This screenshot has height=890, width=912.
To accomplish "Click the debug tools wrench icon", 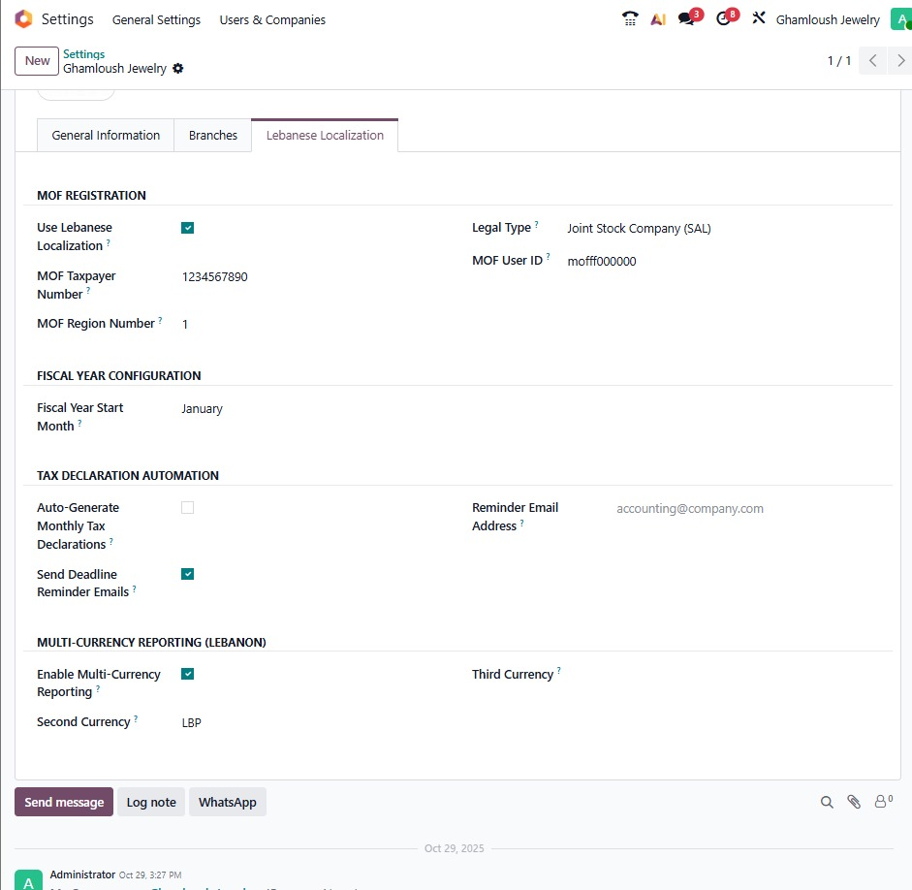I will [759, 19].
